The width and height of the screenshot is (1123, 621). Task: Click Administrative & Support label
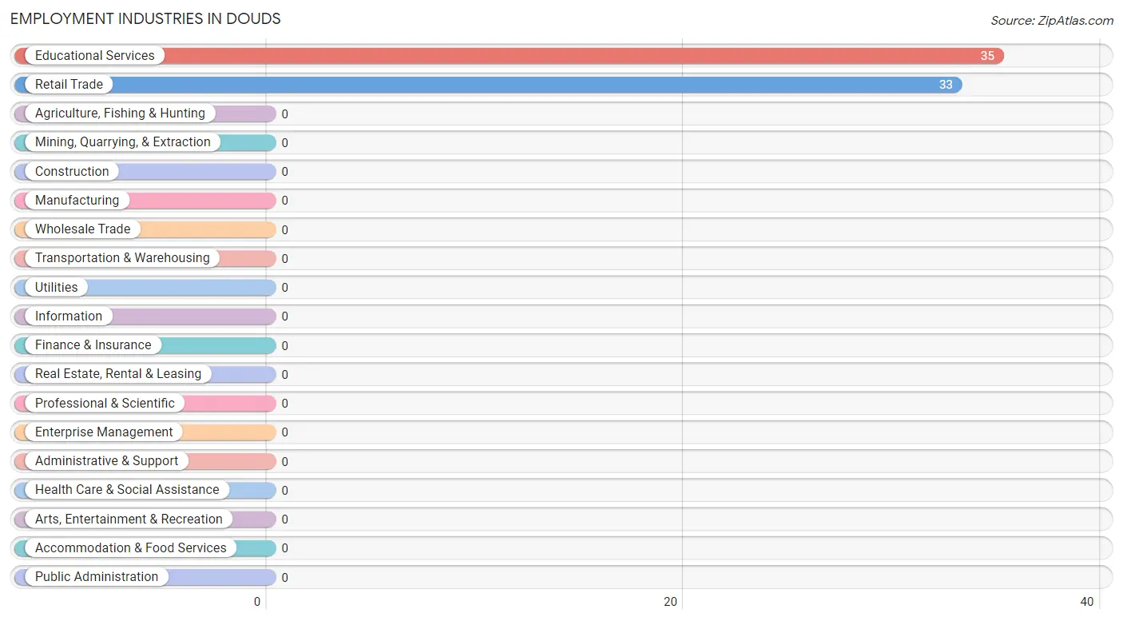(106, 461)
